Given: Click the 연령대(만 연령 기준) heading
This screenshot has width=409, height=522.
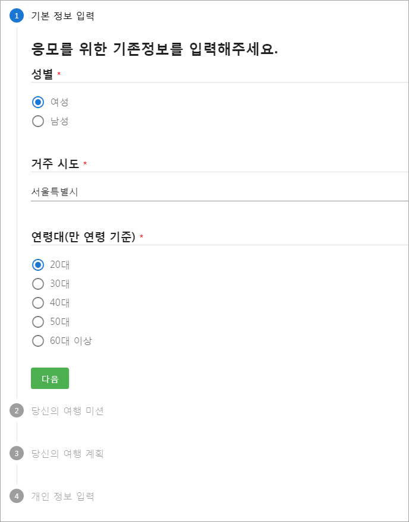Looking at the screenshot, I should [x=83, y=237].
